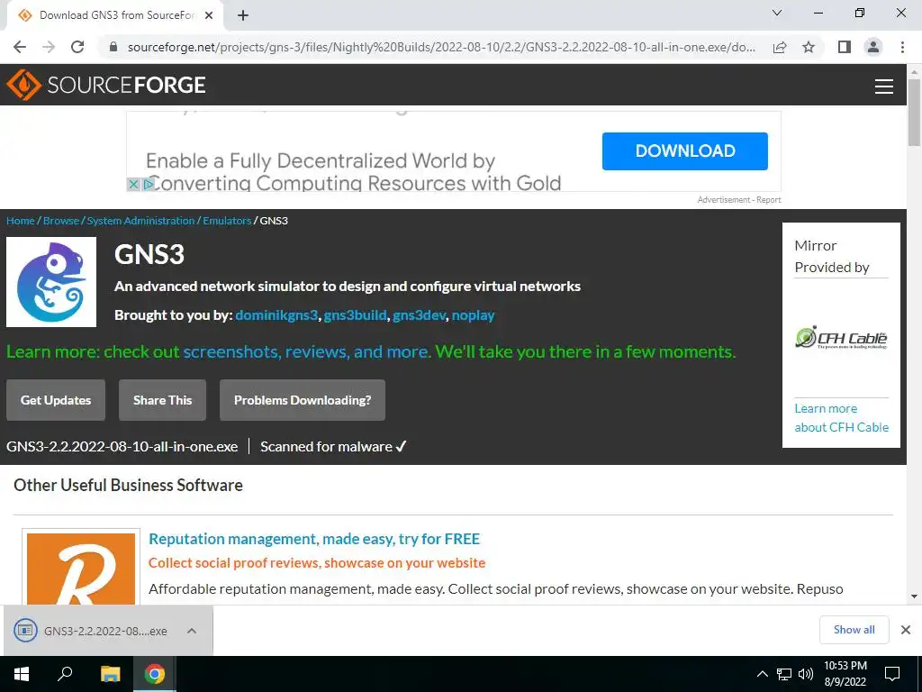Open Windows Start menu

pos(22,674)
